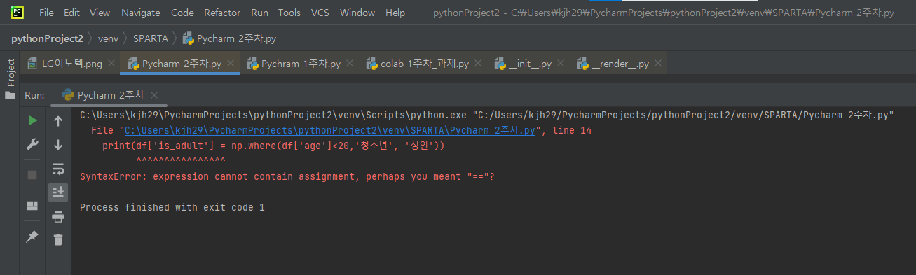
Task: Click the print(df['is_adult'] code line in console
Action: (274, 146)
